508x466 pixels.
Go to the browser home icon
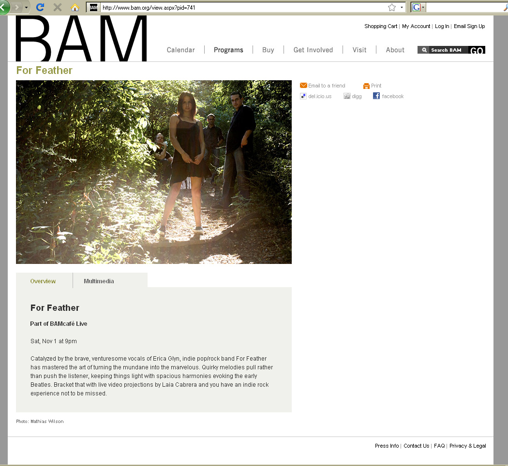75,7
